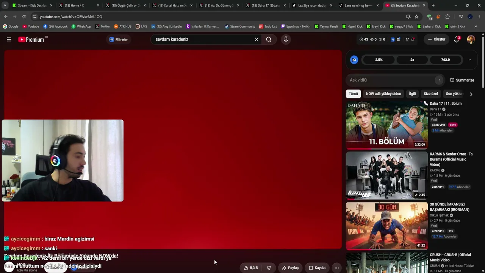Open the vidIQ list icon in header
This screenshot has height=273, width=485.
coord(399,39)
